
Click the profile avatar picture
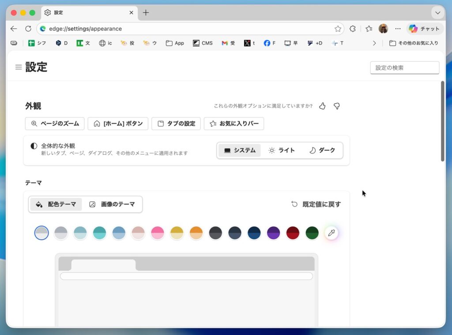[x=383, y=29]
